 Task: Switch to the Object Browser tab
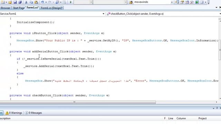(6, 8)
